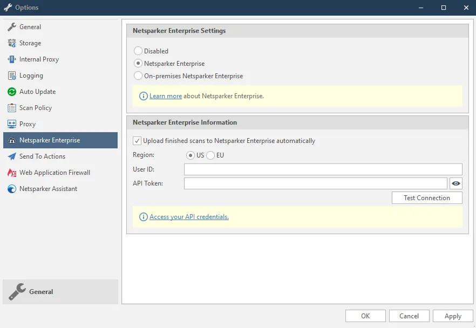Toggle Upload finished scans automatically checkbox

[x=137, y=141]
